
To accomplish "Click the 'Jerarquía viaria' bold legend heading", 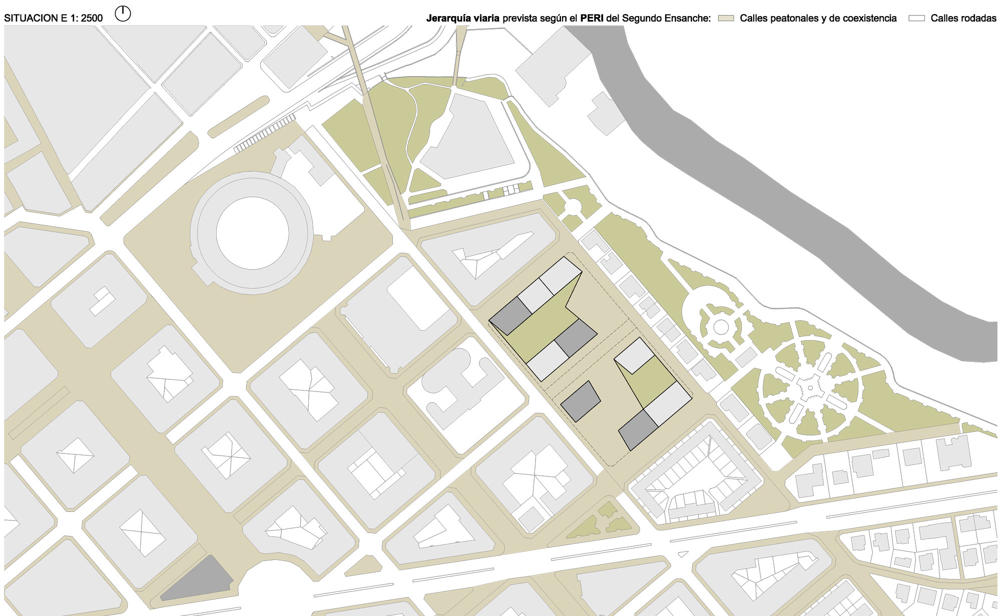I will (462, 19).
